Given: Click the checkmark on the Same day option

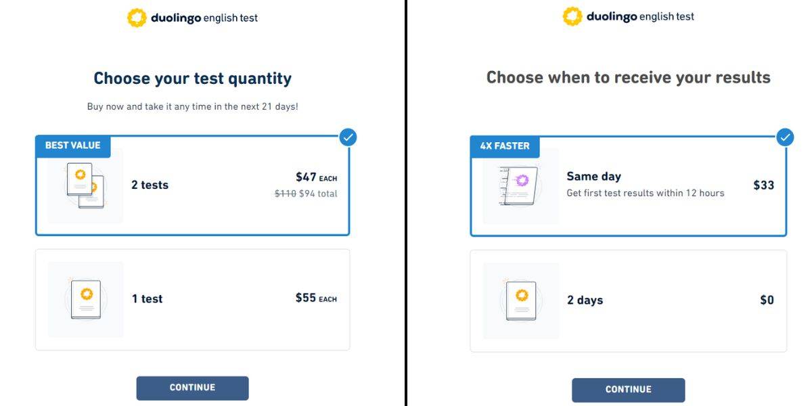Looking at the screenshot, I should click(x=784, y=137).
